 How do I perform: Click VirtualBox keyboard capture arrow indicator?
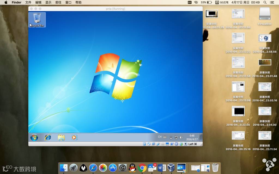(x=186, y=144)
